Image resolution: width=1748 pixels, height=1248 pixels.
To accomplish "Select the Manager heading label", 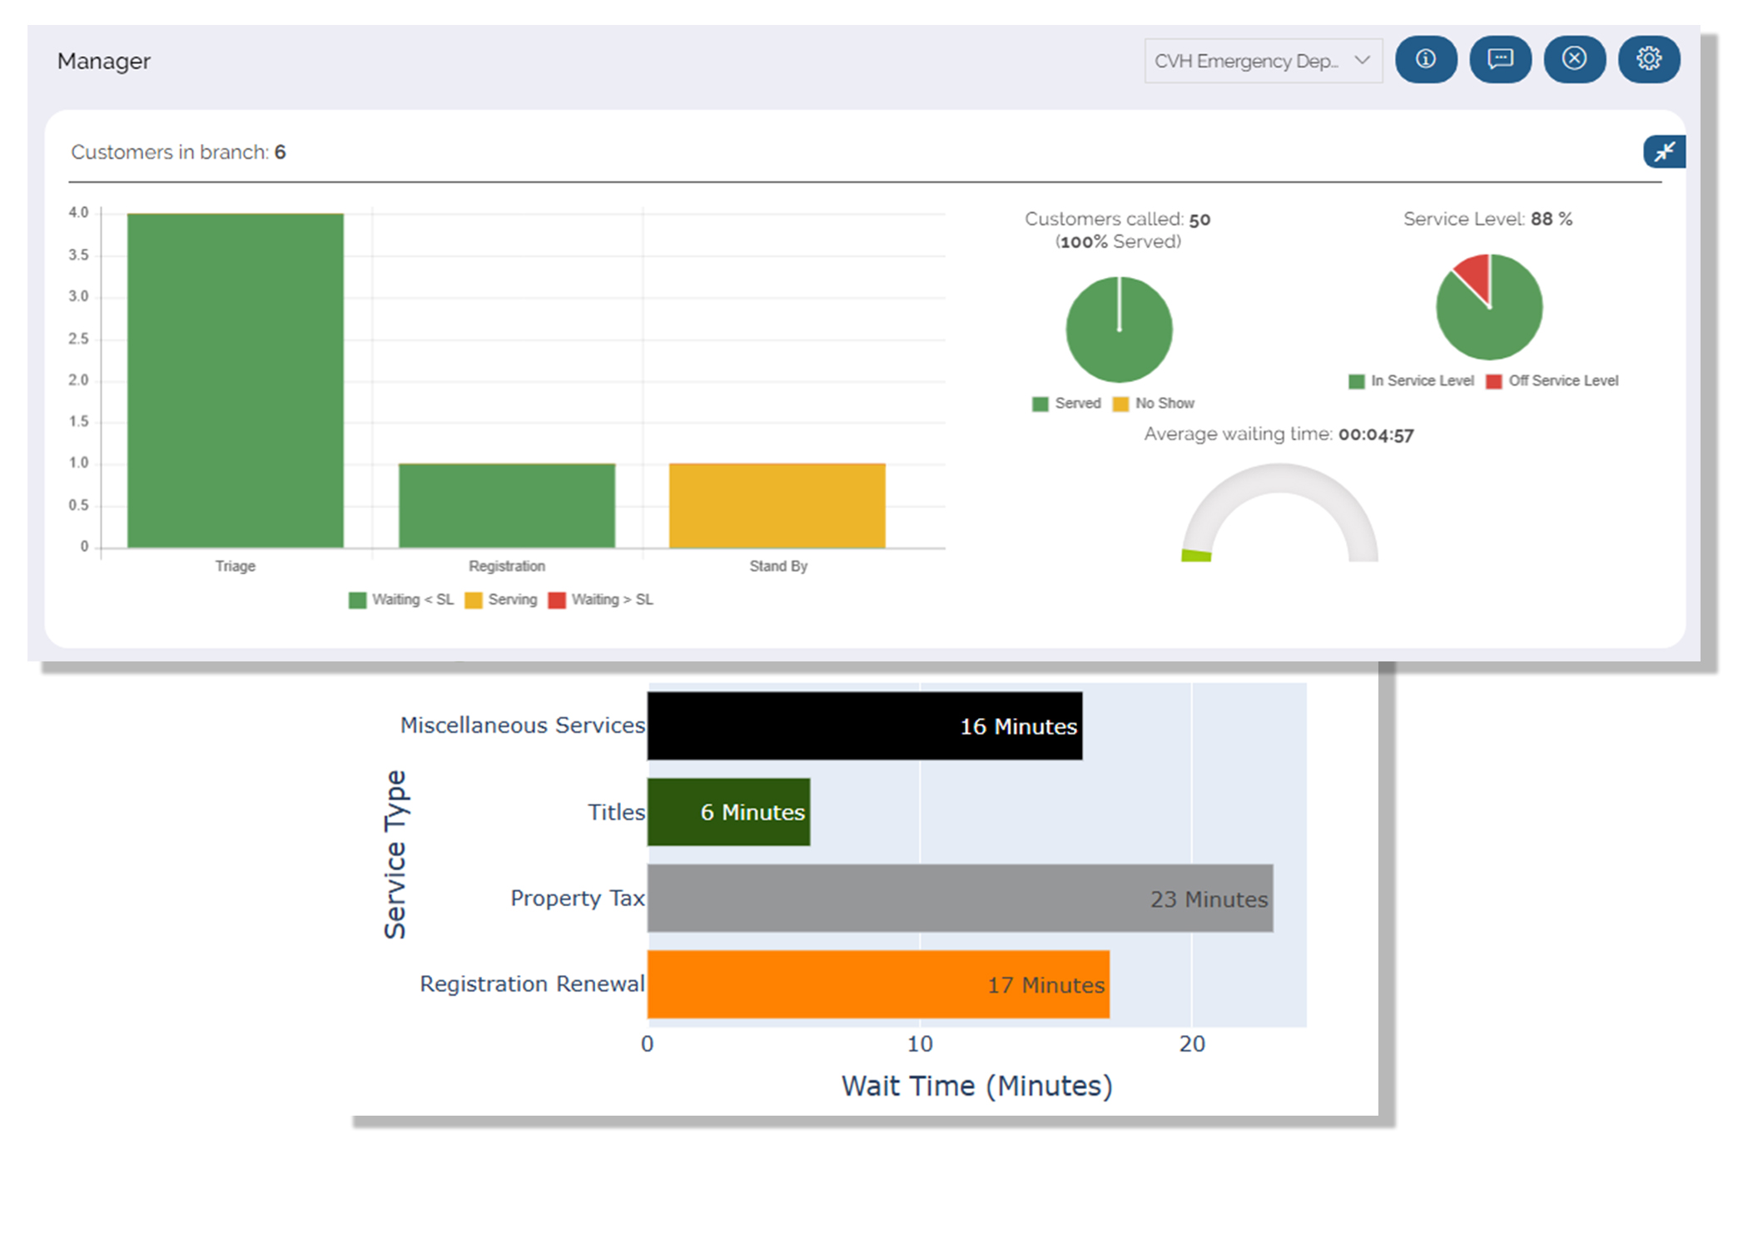I will [103, 60].
